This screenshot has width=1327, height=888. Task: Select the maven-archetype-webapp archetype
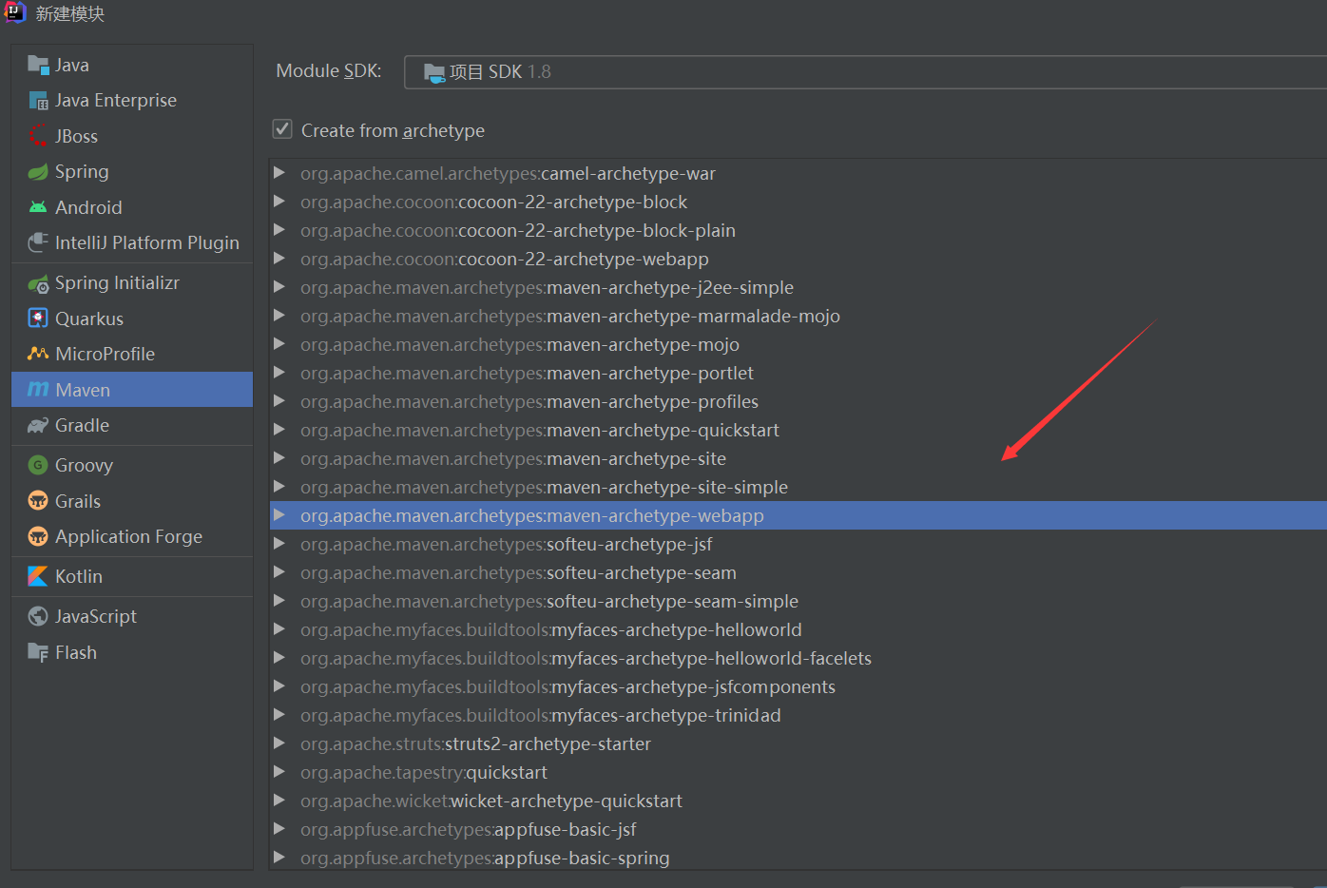(532, 515)
